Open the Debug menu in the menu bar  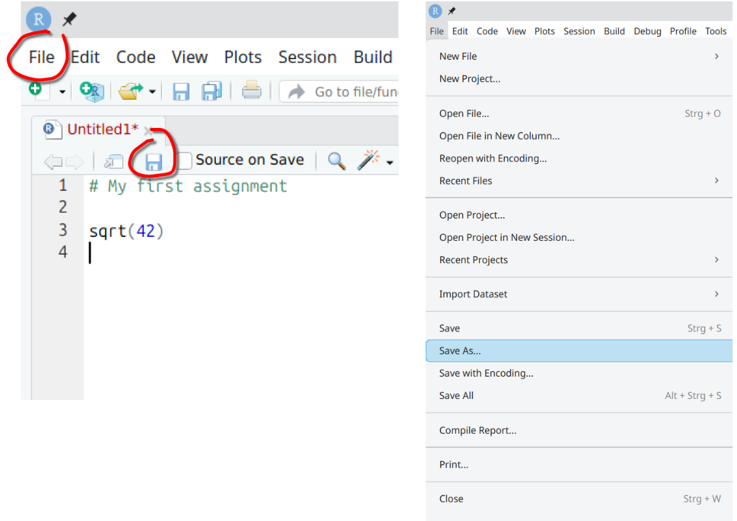click(x=647, y=31)
